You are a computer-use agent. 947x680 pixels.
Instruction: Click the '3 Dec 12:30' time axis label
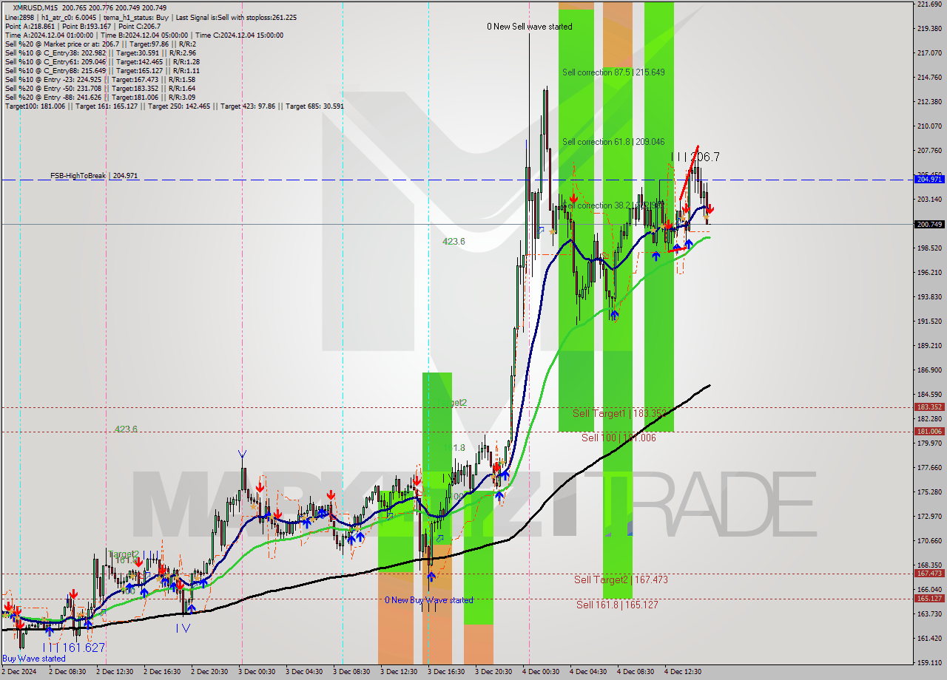[x=399, y=672]
